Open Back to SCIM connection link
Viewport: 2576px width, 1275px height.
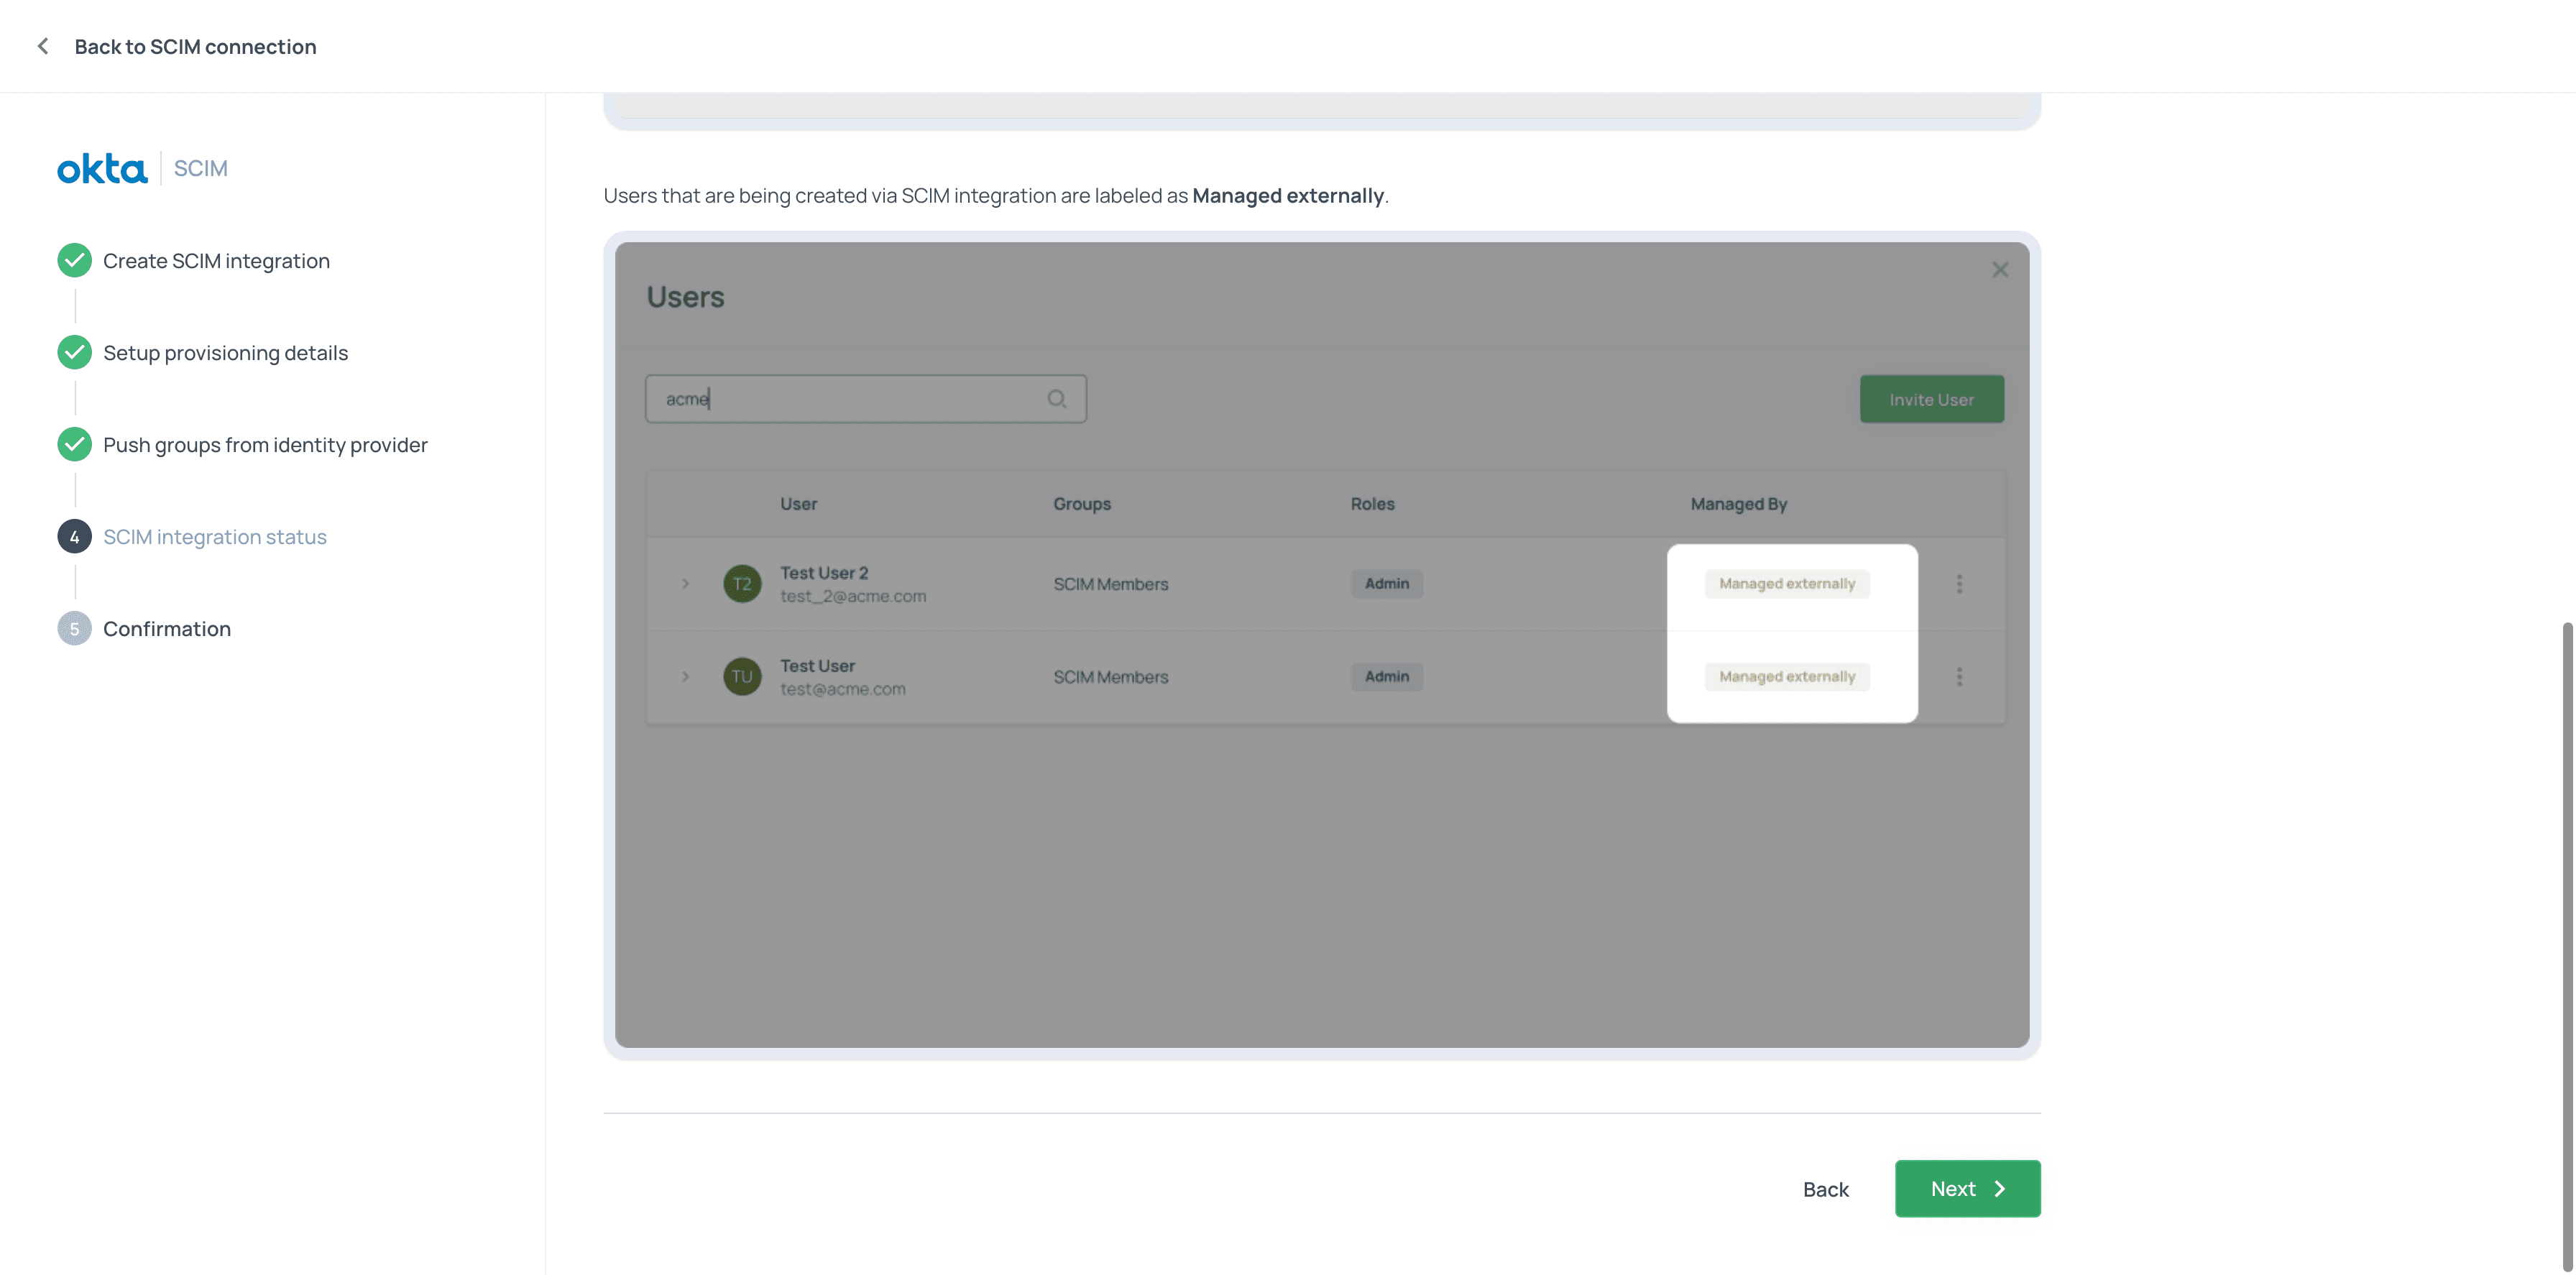click(195, 46)
